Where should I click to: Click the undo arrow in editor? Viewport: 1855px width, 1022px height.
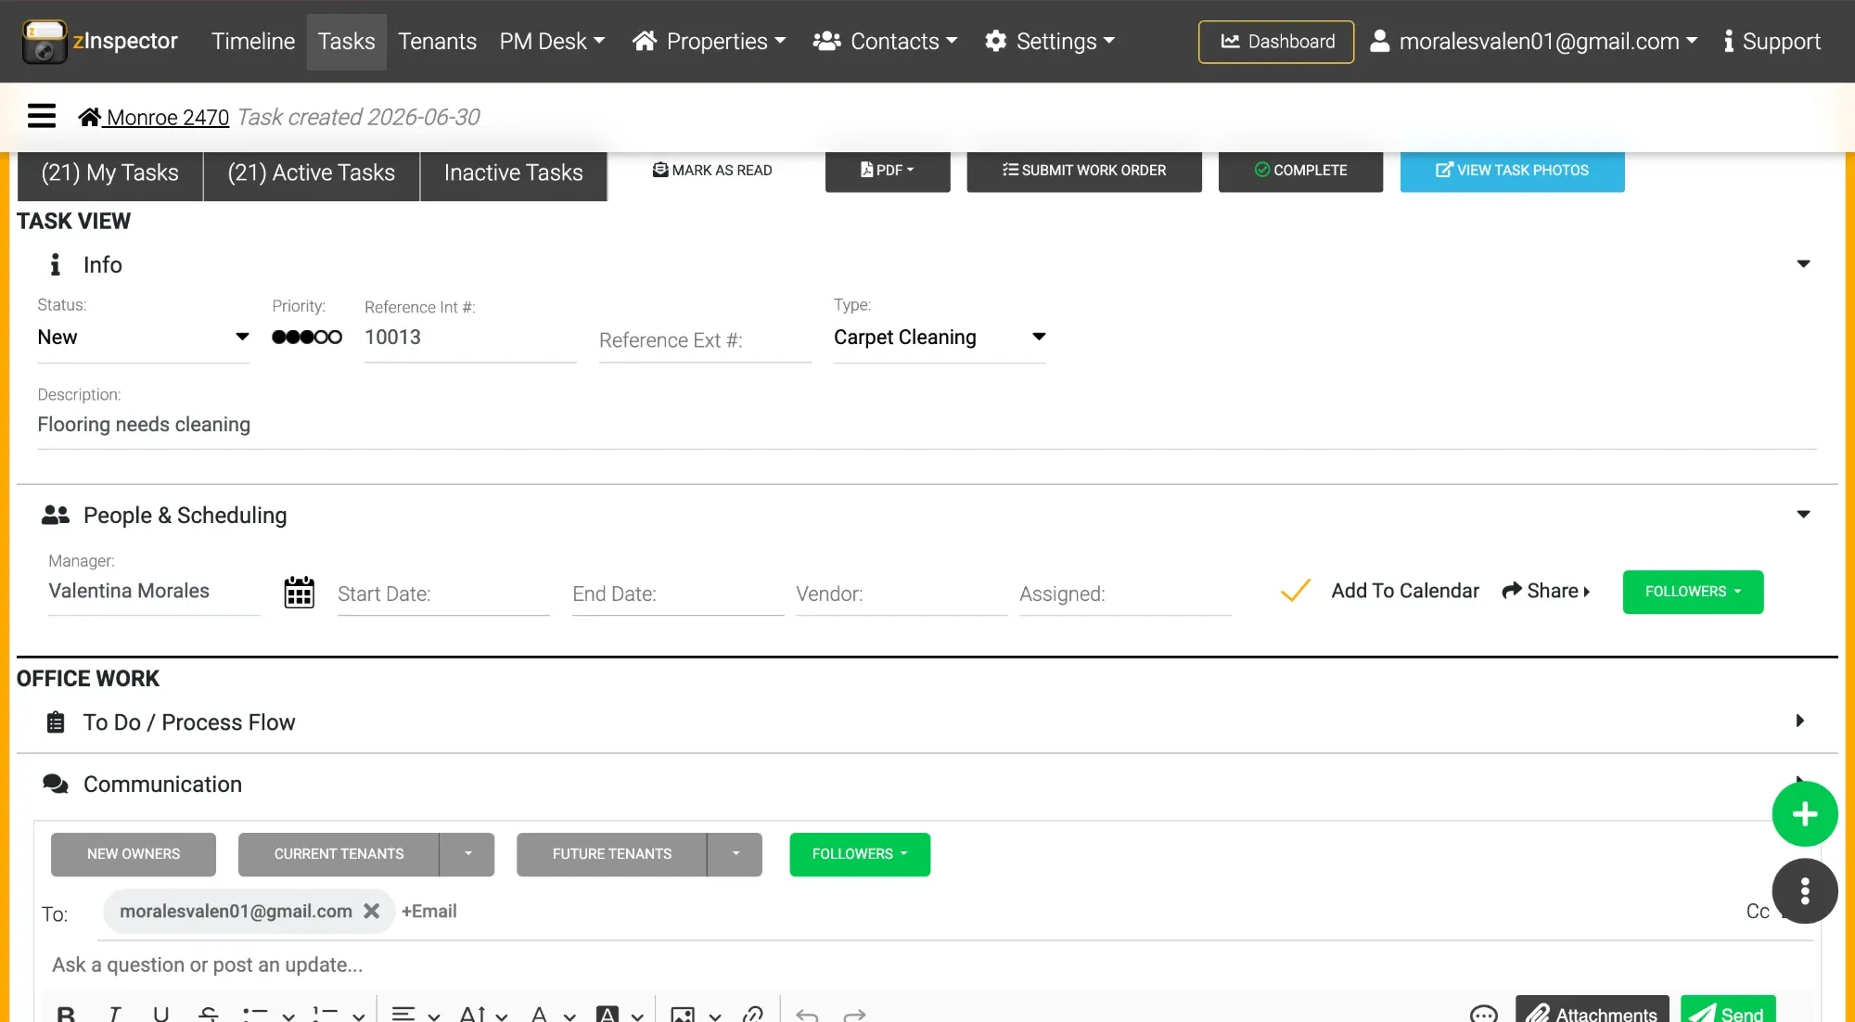click(807, 1015)
